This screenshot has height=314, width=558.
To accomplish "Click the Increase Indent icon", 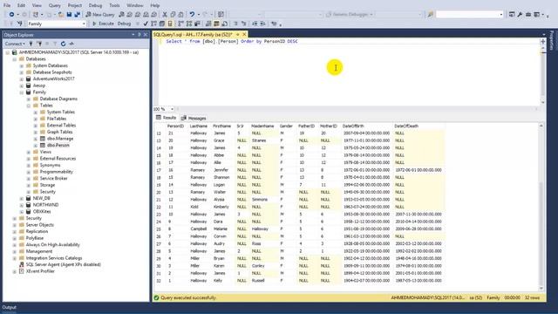I will pos(263,24).
